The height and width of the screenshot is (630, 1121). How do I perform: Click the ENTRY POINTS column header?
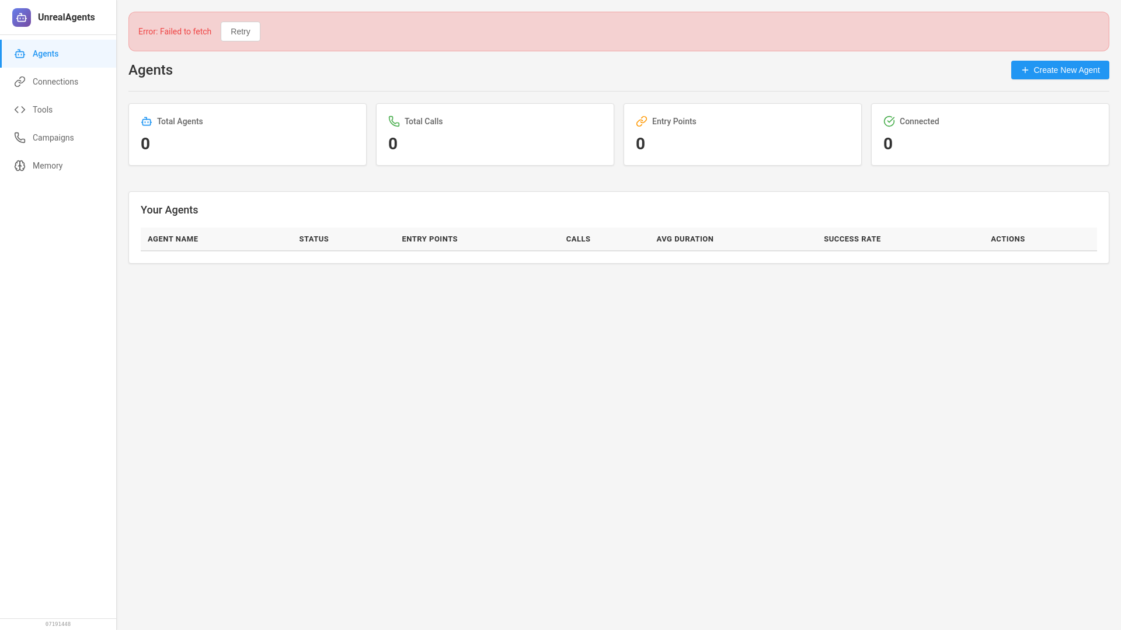[430, 239]
